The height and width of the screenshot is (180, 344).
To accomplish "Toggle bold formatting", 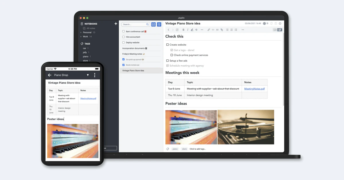I will click(x=183, y=30).
